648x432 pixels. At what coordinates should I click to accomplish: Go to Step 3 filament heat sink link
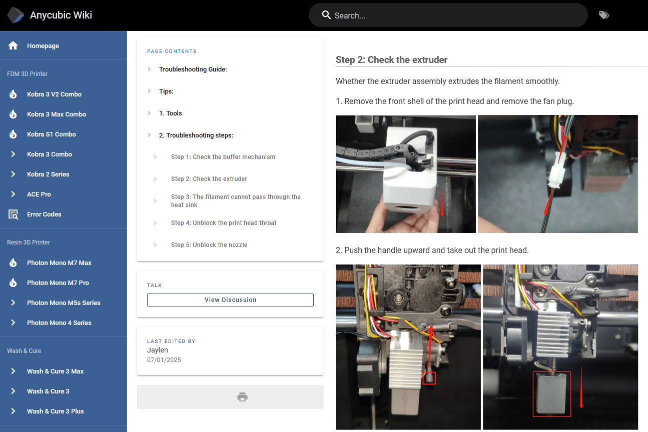(236, 201)
